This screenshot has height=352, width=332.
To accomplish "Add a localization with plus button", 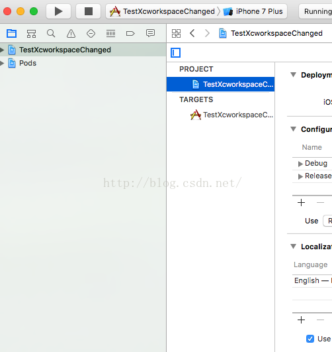I will coord(302,320).
